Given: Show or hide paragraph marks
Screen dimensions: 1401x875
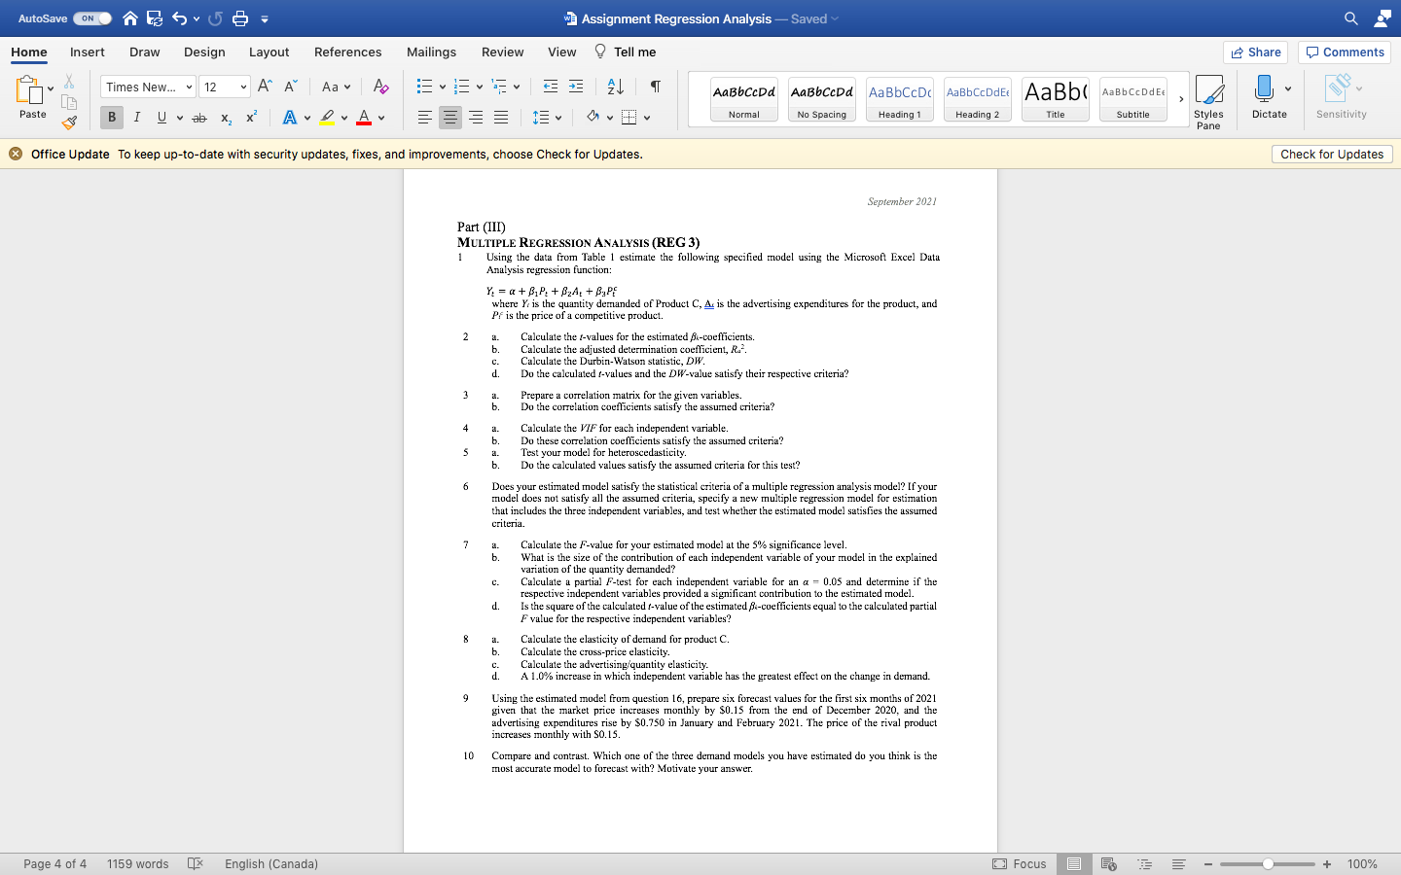Looking at the screenshot, I should click(x=656, y=87).
